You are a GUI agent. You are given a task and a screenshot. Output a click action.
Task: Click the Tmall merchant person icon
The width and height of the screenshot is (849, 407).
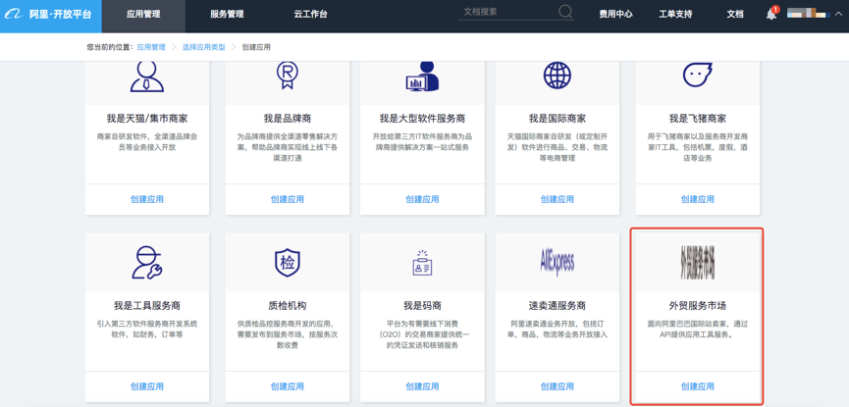(x=146, y=76)
